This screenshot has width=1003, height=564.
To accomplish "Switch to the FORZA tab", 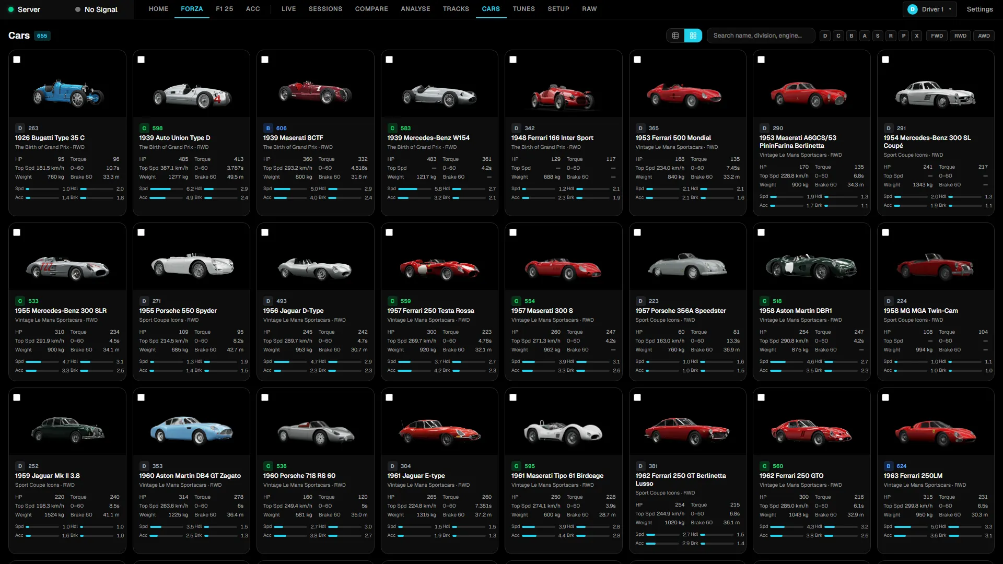I will pos(192,9).
